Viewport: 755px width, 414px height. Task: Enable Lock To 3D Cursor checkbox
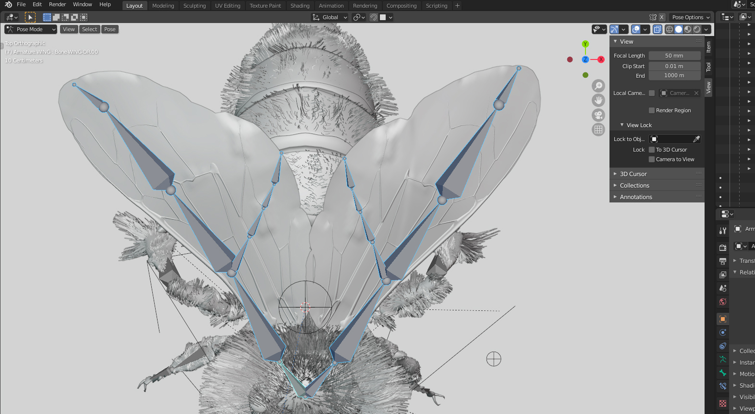click(x=652, y=150)
